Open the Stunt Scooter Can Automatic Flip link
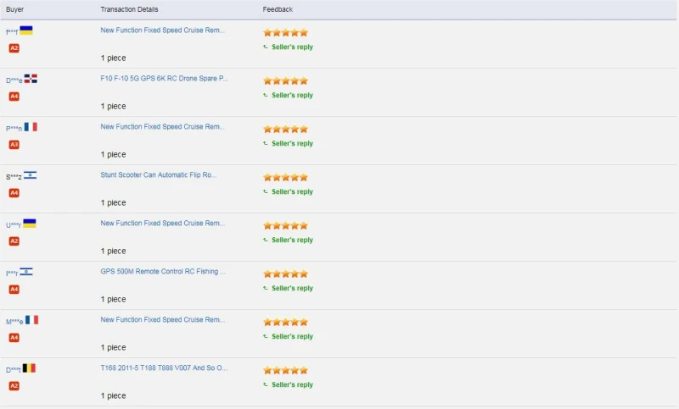 point(159,175)
